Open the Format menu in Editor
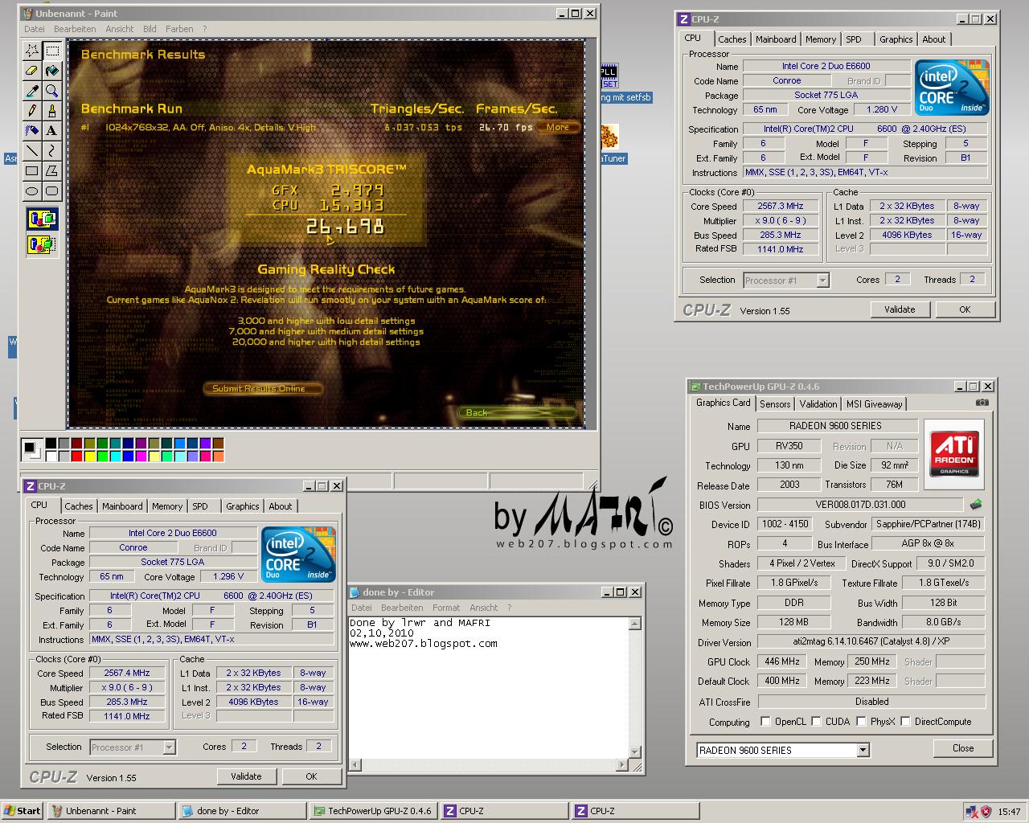Image resolution: width=1029 pixels, height=823 pixels. [x=446, y=608]
